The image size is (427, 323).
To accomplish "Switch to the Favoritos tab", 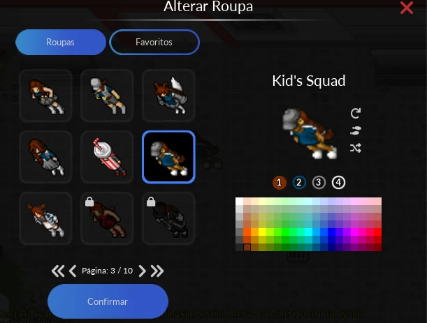I will [154, 42].
